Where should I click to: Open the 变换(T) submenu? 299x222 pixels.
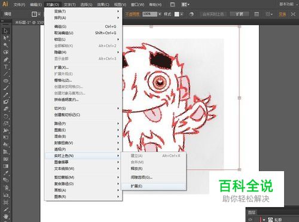pos(83,11)
